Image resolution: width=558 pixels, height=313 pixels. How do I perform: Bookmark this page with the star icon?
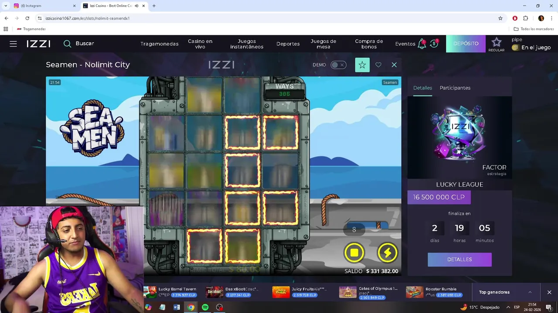point(500,18)
